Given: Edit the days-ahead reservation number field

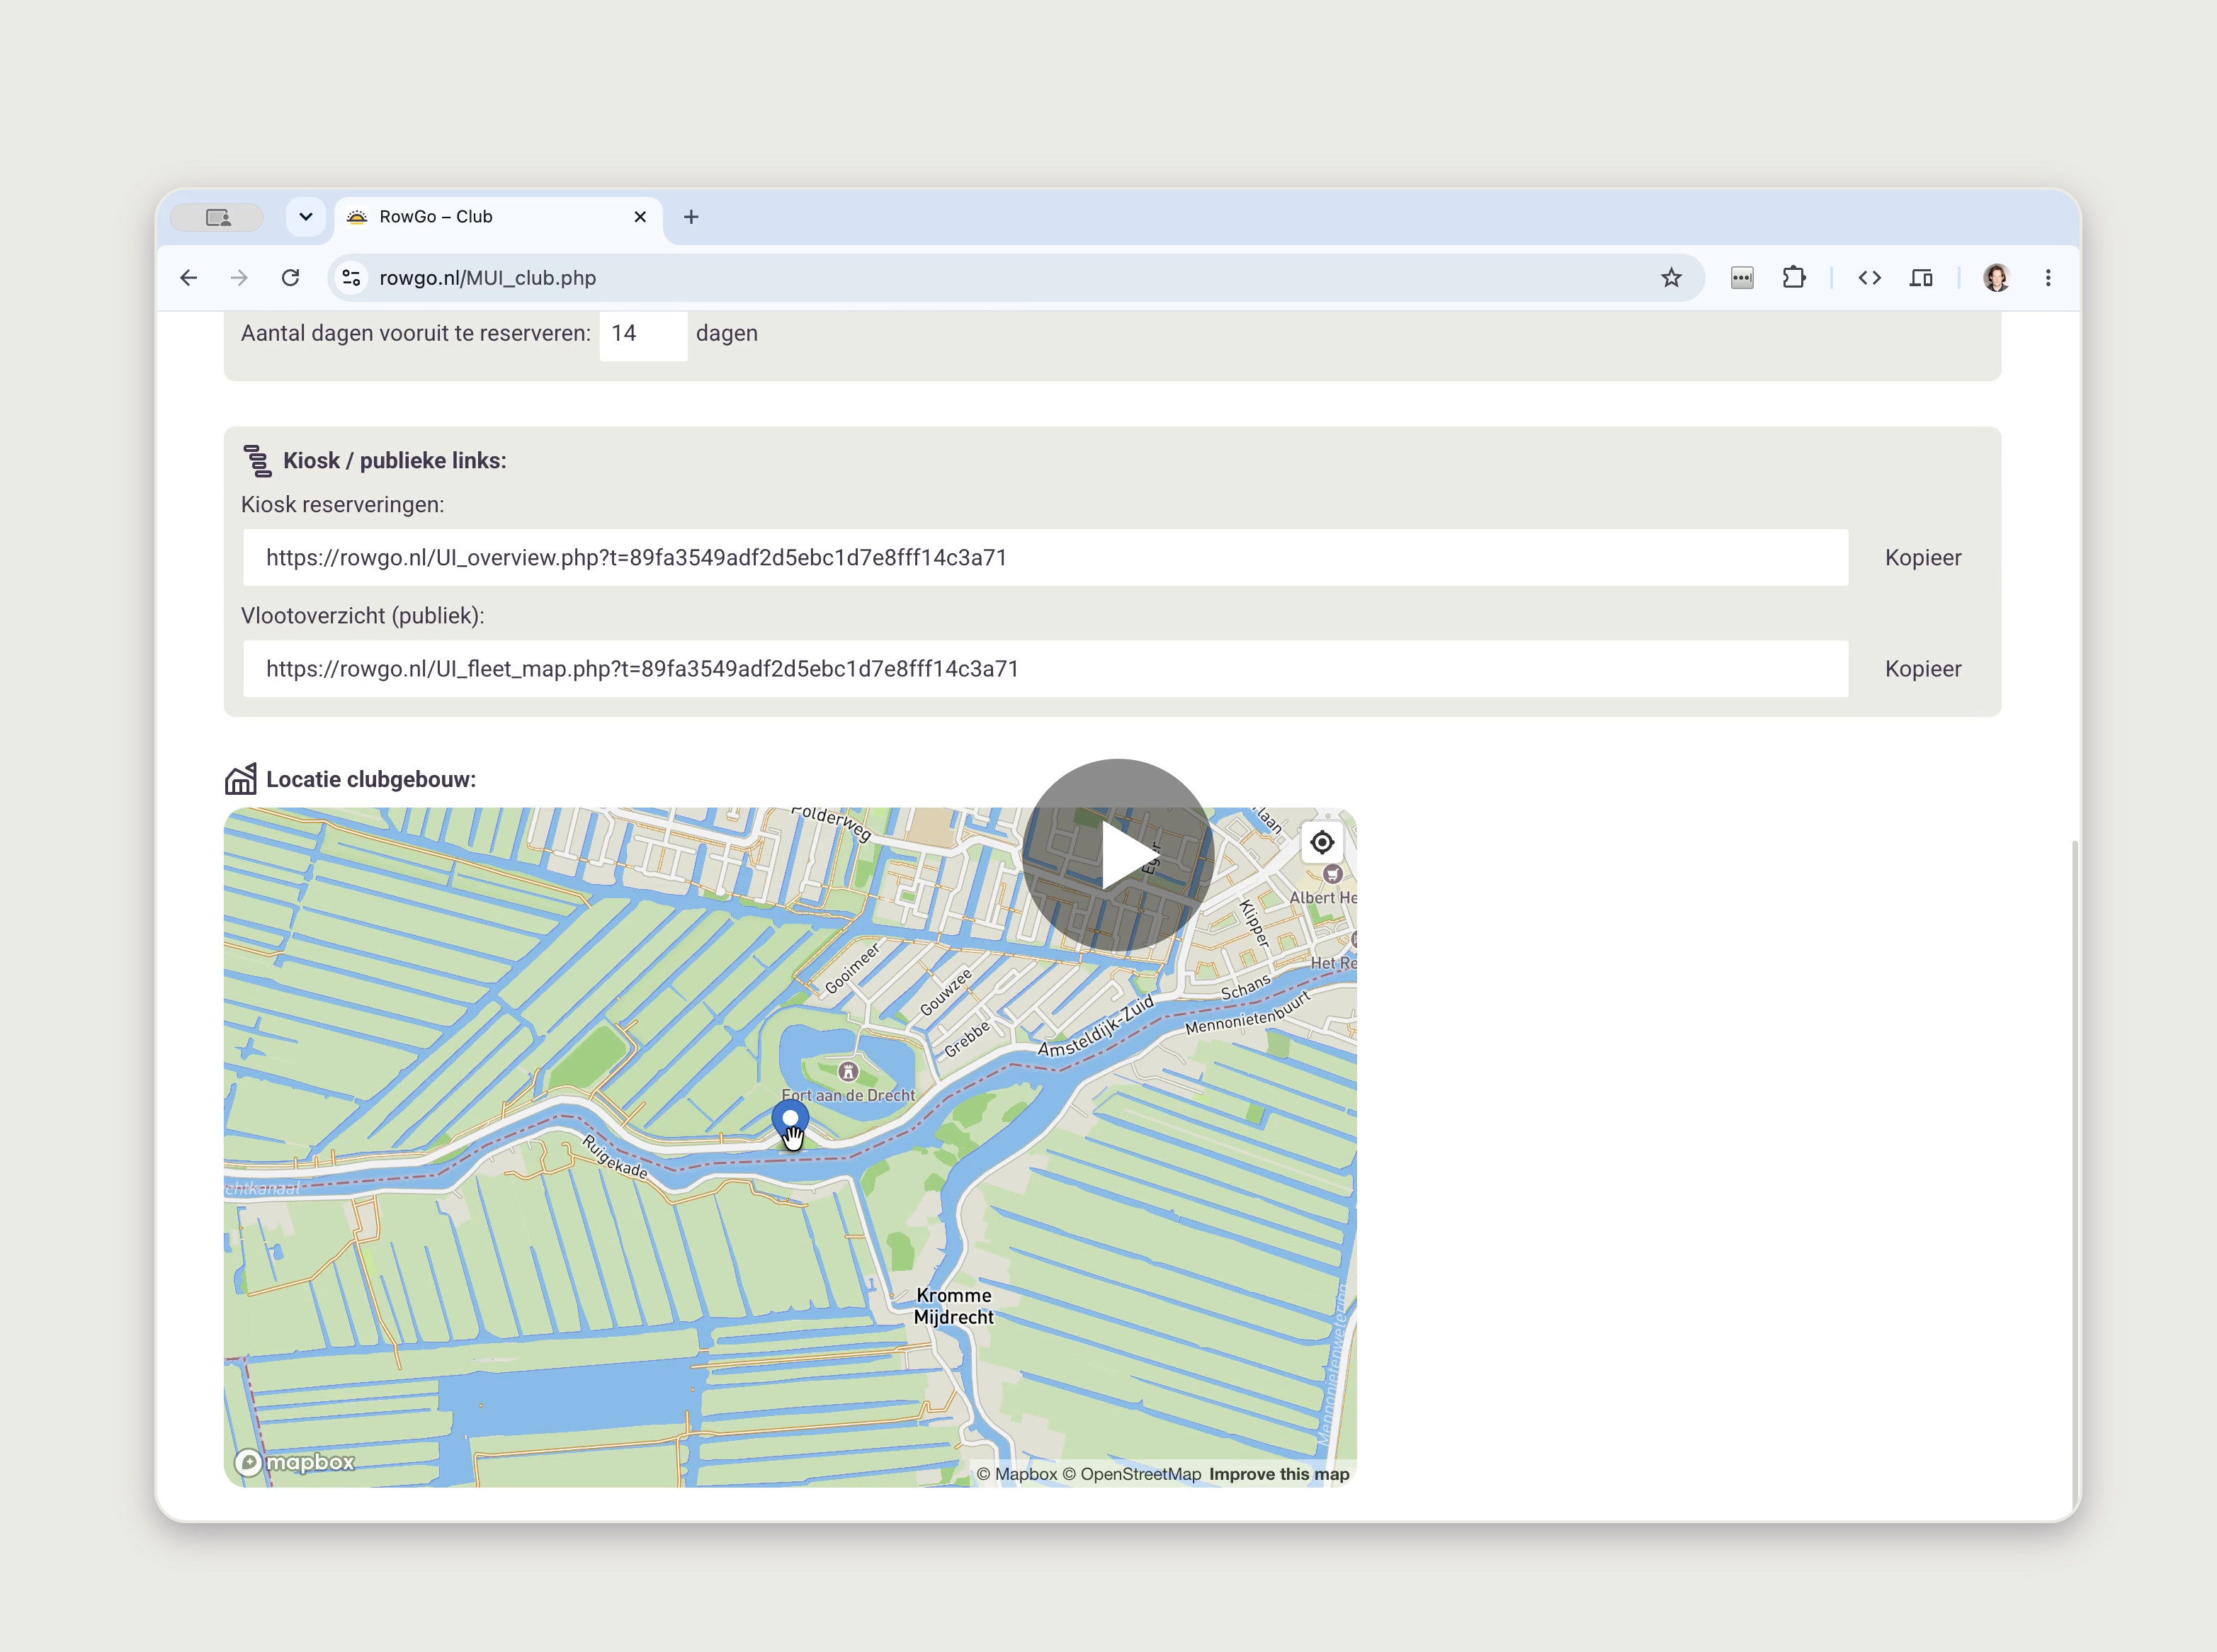Looking at the screenshot, I should click(643, 334).
